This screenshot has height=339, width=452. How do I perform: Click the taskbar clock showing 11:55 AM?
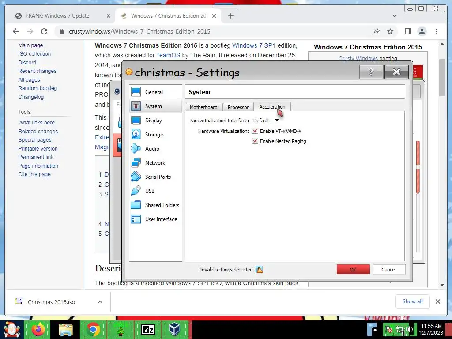(x=431, y=329)
